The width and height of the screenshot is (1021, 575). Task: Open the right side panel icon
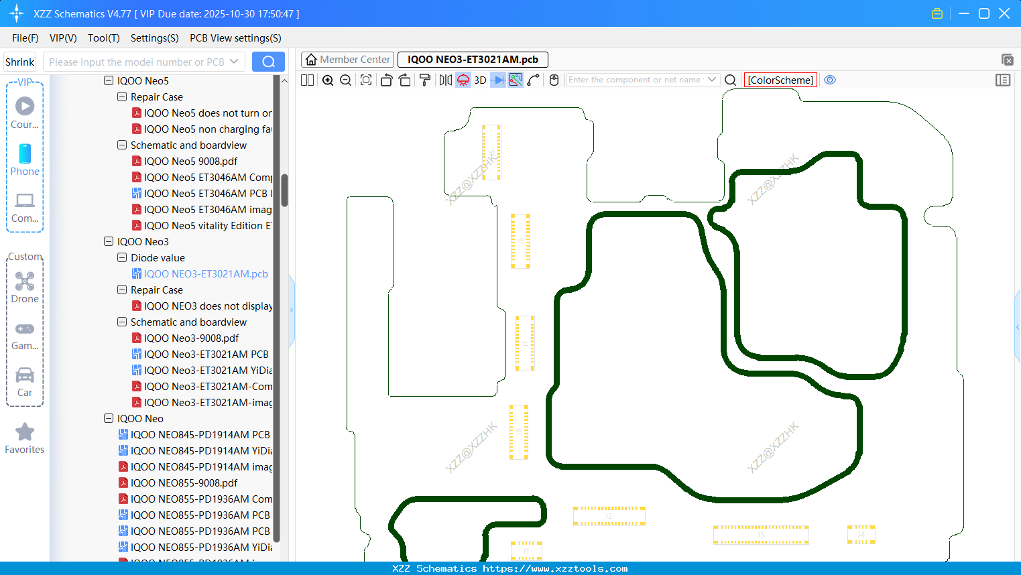coord(1003,80)
